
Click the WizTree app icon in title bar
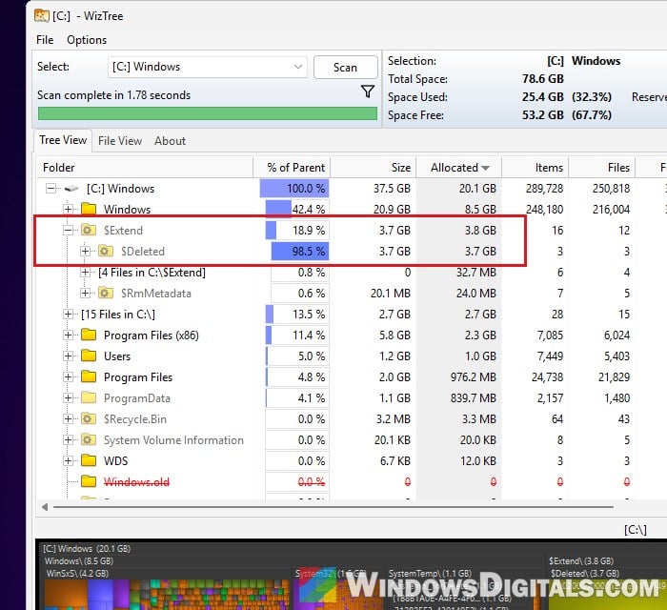(x=42, y=16)
